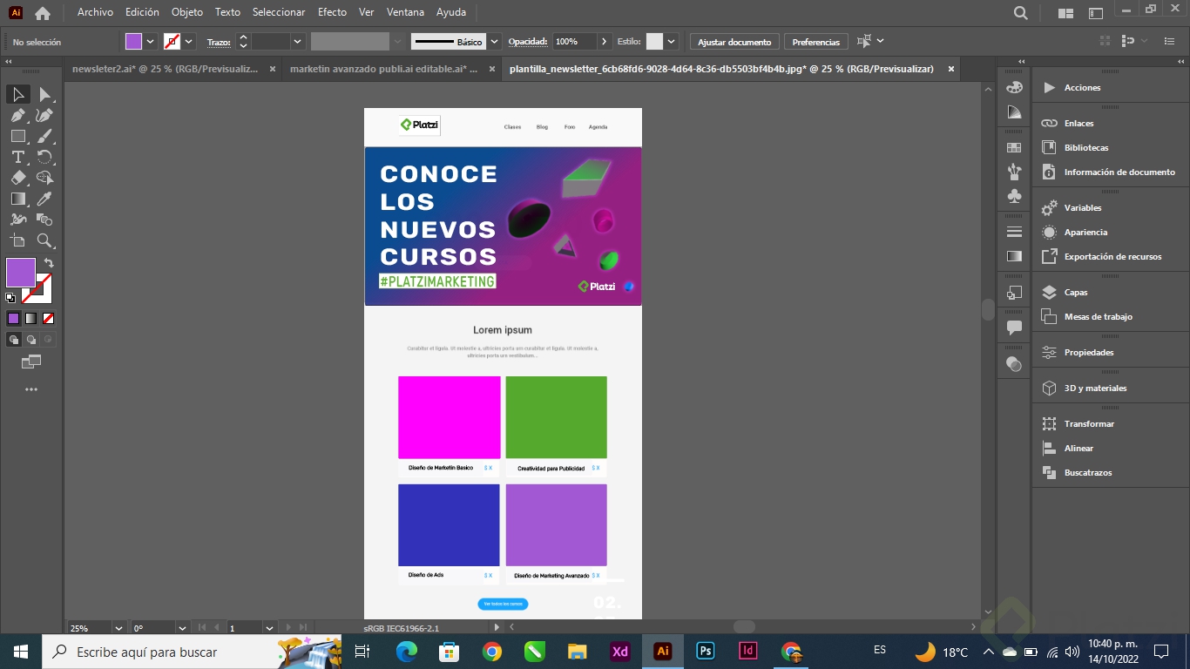Set paint mode to None

pos(49,319)
